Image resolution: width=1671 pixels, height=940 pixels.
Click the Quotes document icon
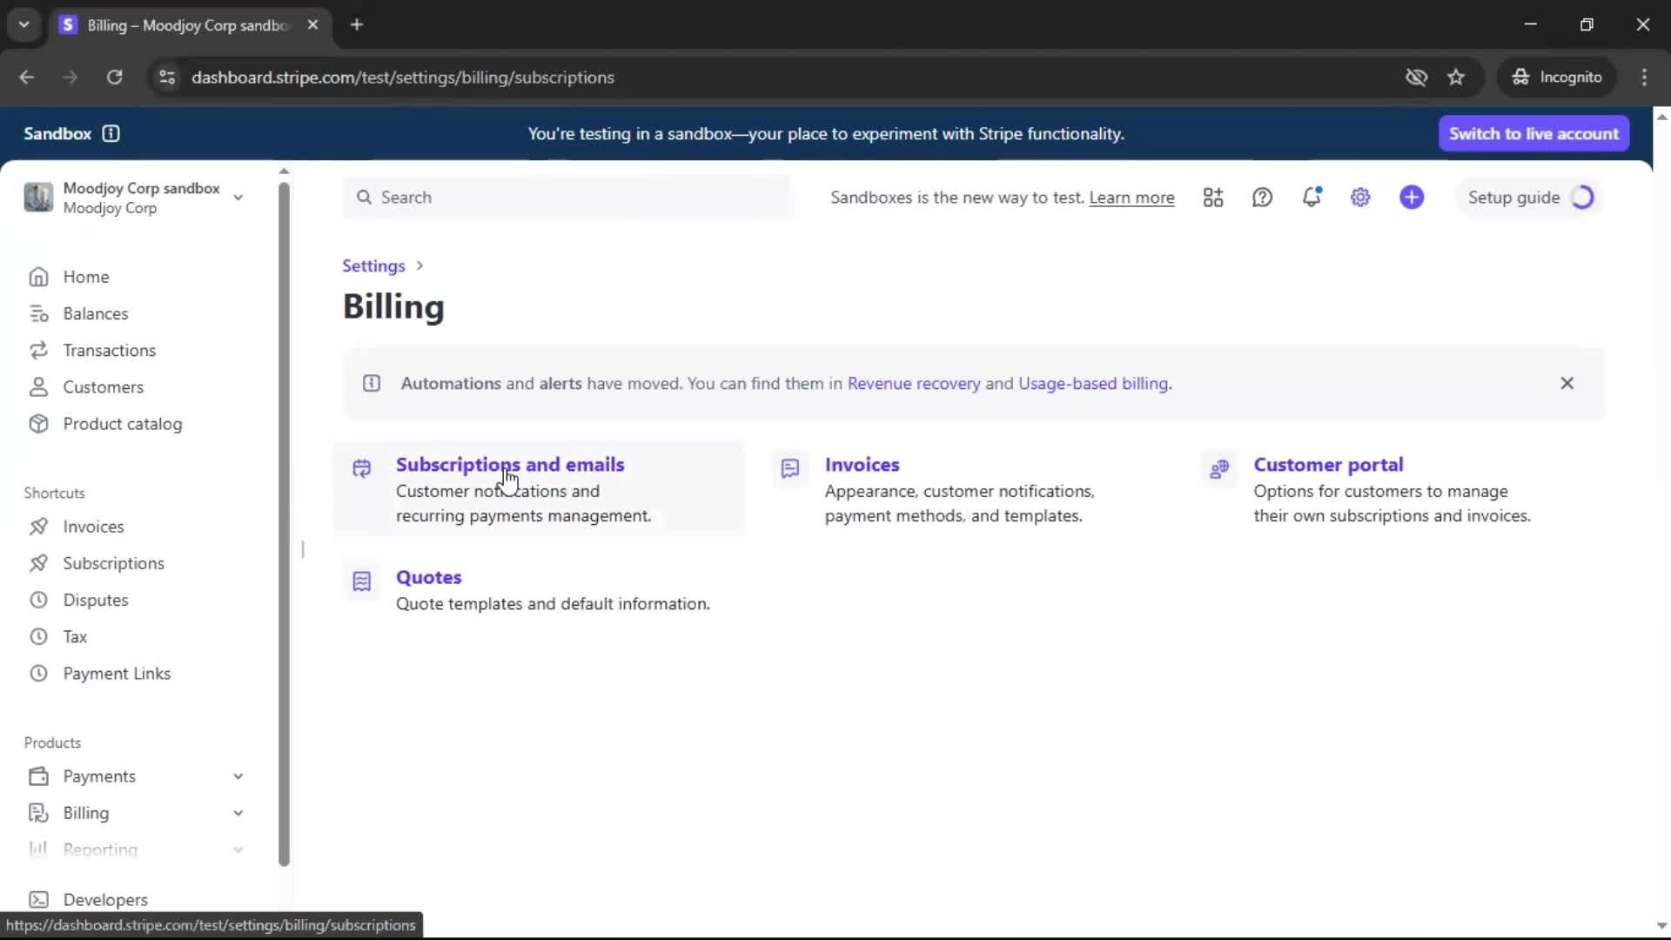[362, 581]
